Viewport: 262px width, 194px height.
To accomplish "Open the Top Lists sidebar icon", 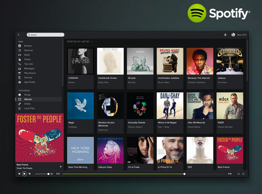I will tap(20, 64).
